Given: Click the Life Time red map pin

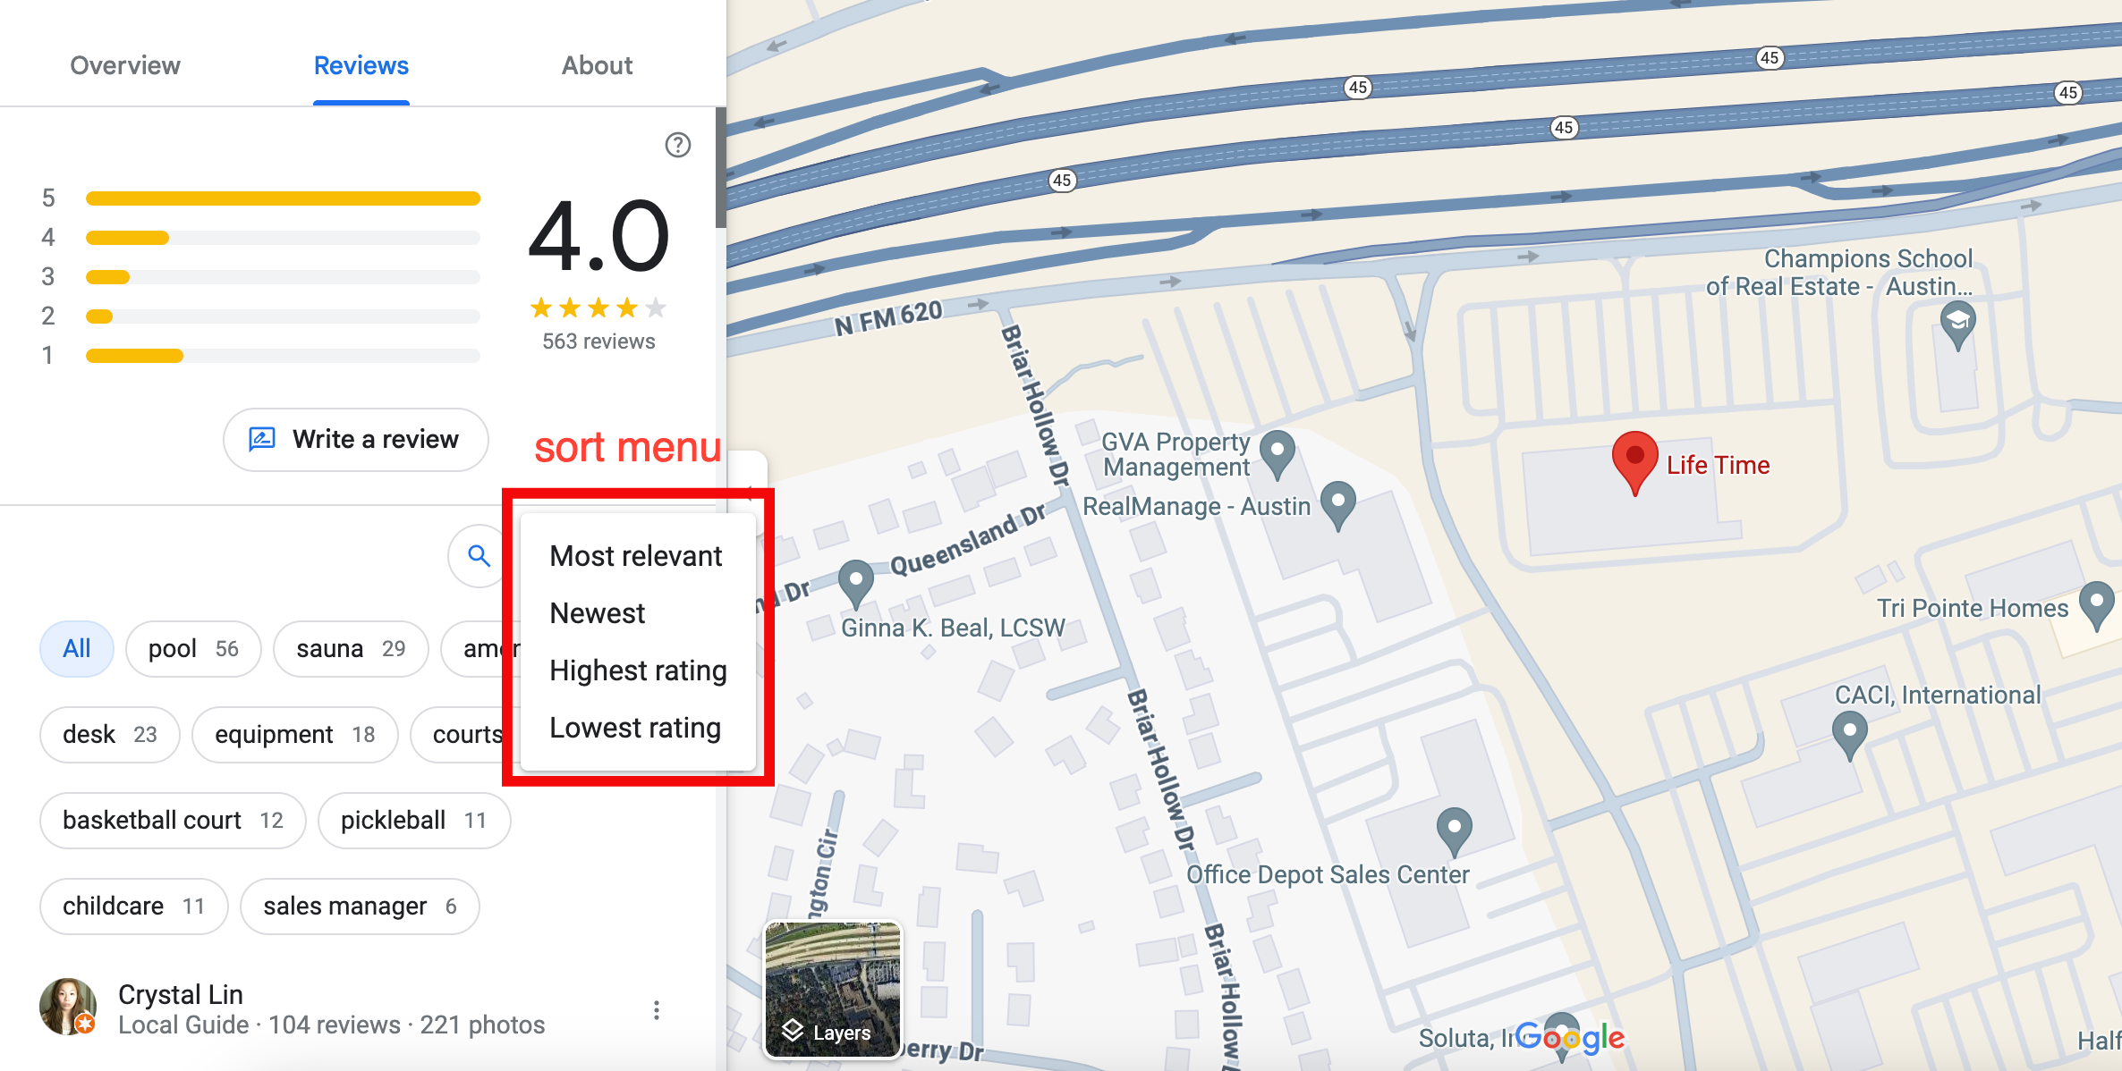Looking at the screenshot, I should click(1634, 458).
